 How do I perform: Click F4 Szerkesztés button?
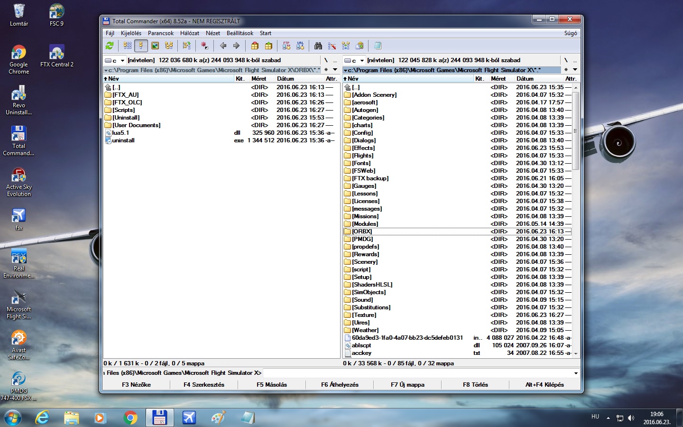204,385
